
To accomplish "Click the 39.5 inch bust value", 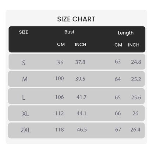I will [x=80, y=79].
